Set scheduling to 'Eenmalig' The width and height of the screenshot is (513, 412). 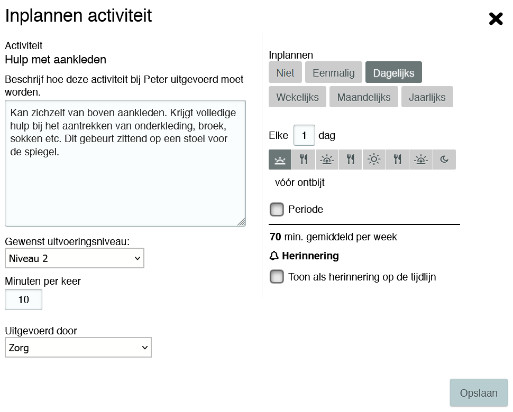click(333, 73)
